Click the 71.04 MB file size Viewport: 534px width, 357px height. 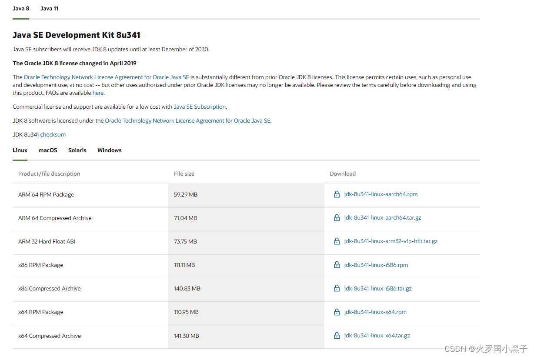pos(186,218)
